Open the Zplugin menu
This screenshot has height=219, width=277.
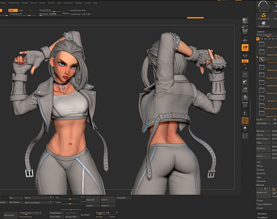[79, 3]
